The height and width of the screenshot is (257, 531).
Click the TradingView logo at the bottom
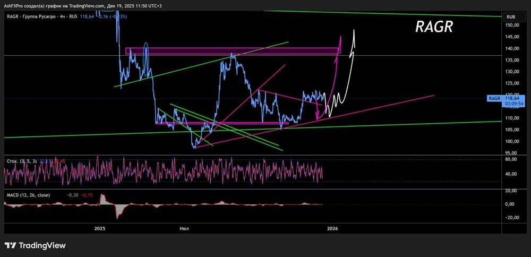point(35,245)
